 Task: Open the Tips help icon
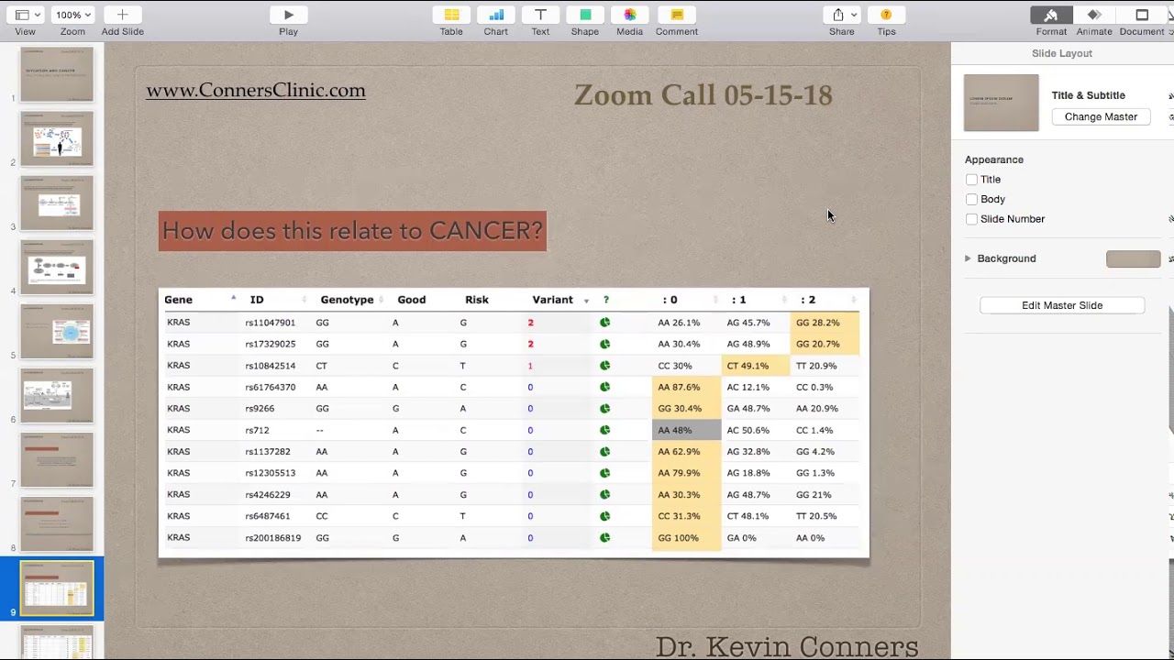click(886, 15)
